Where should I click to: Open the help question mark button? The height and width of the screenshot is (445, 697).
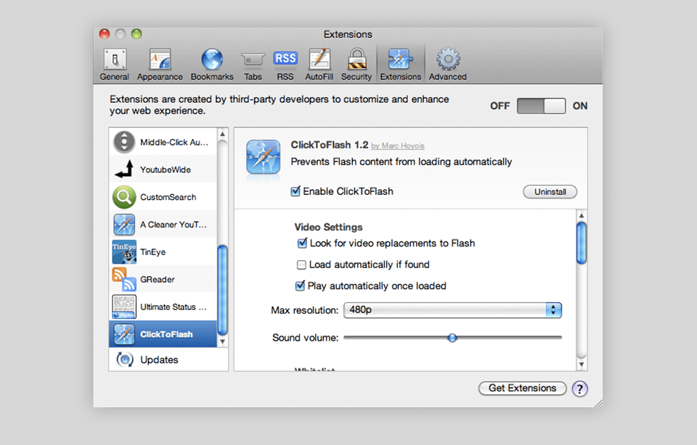[579, 388]
